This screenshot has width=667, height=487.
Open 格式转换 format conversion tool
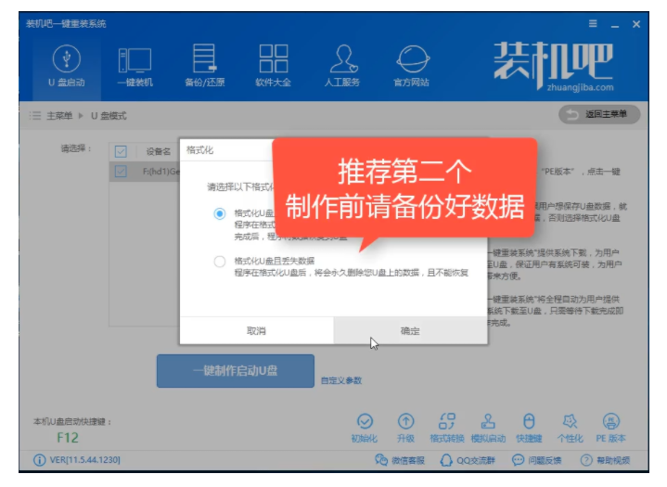coord(447,422)
